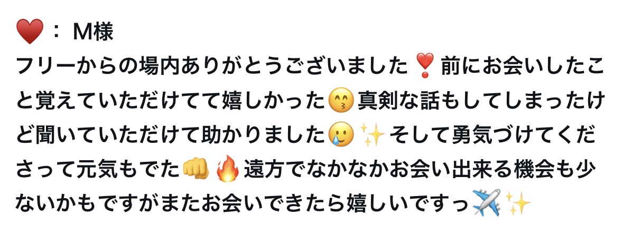The width and height of the screenshot is (623, 244).
Task: Click the smiling face with tear emoji
Action: [x=341, y=135]
